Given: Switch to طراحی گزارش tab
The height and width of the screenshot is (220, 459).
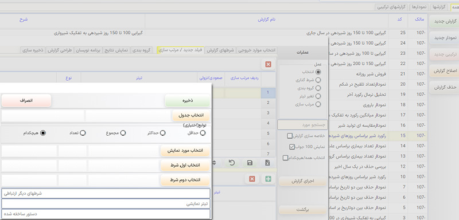Looking at the screenshot, I should point(60,50).
